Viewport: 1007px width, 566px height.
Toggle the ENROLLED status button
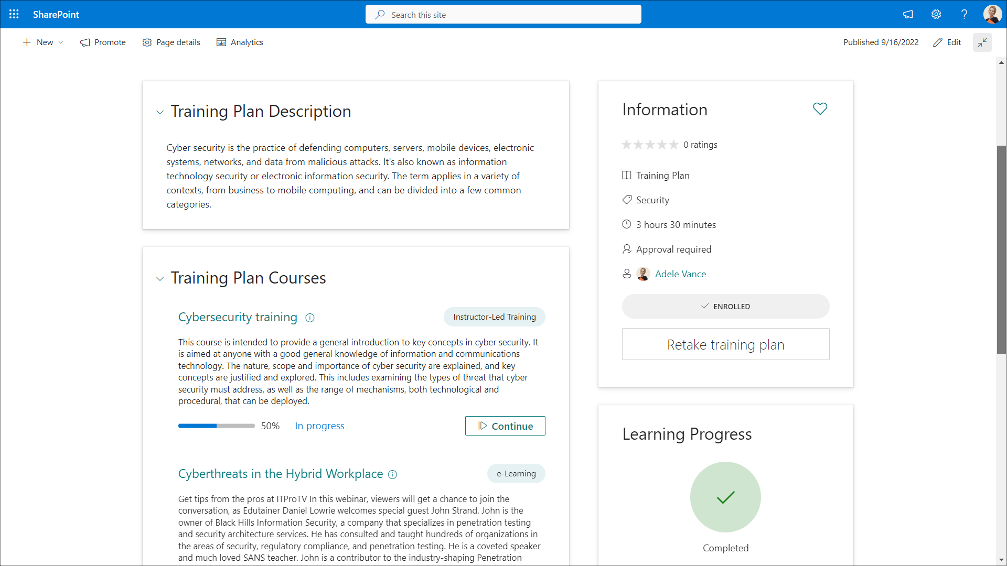click(725, 307)
